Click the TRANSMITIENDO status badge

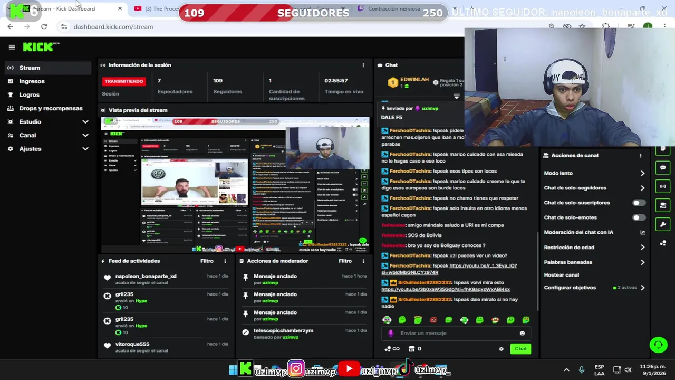(123, 81)
